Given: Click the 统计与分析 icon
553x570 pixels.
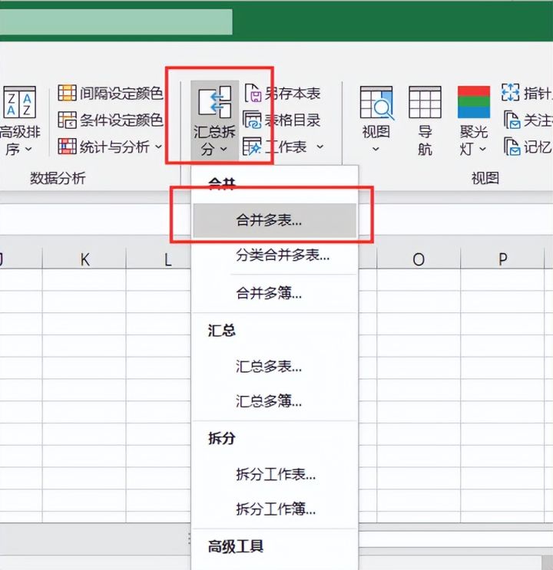Looking at the screenshot, I should (67, 147).
